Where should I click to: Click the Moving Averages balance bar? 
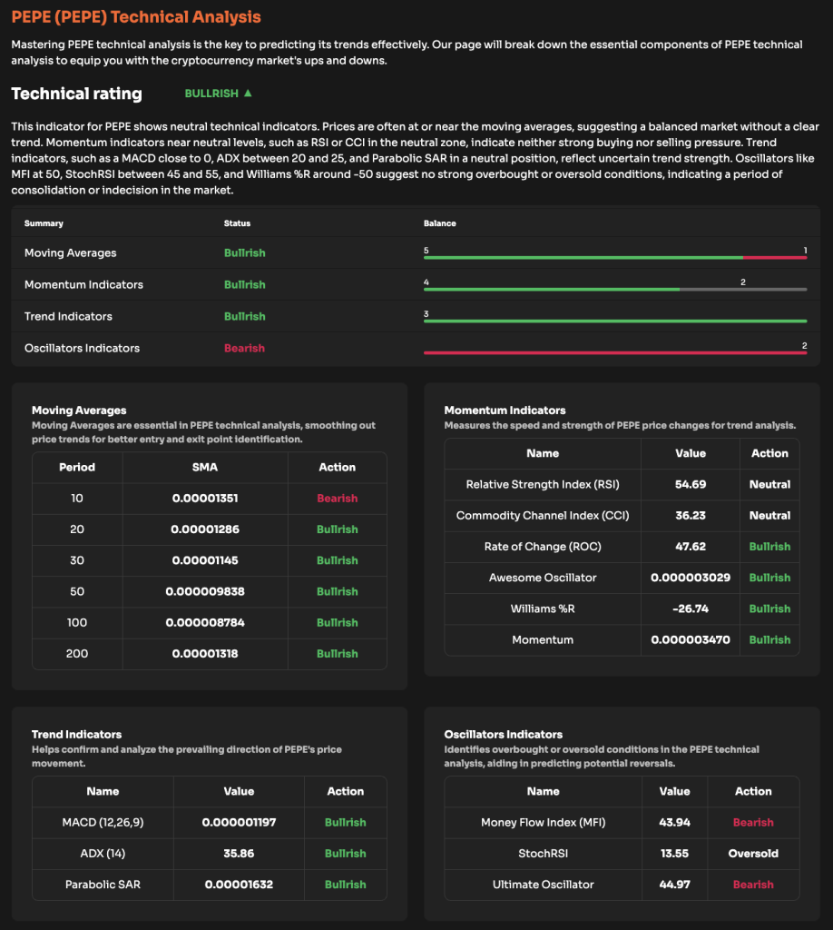point(617,257)
